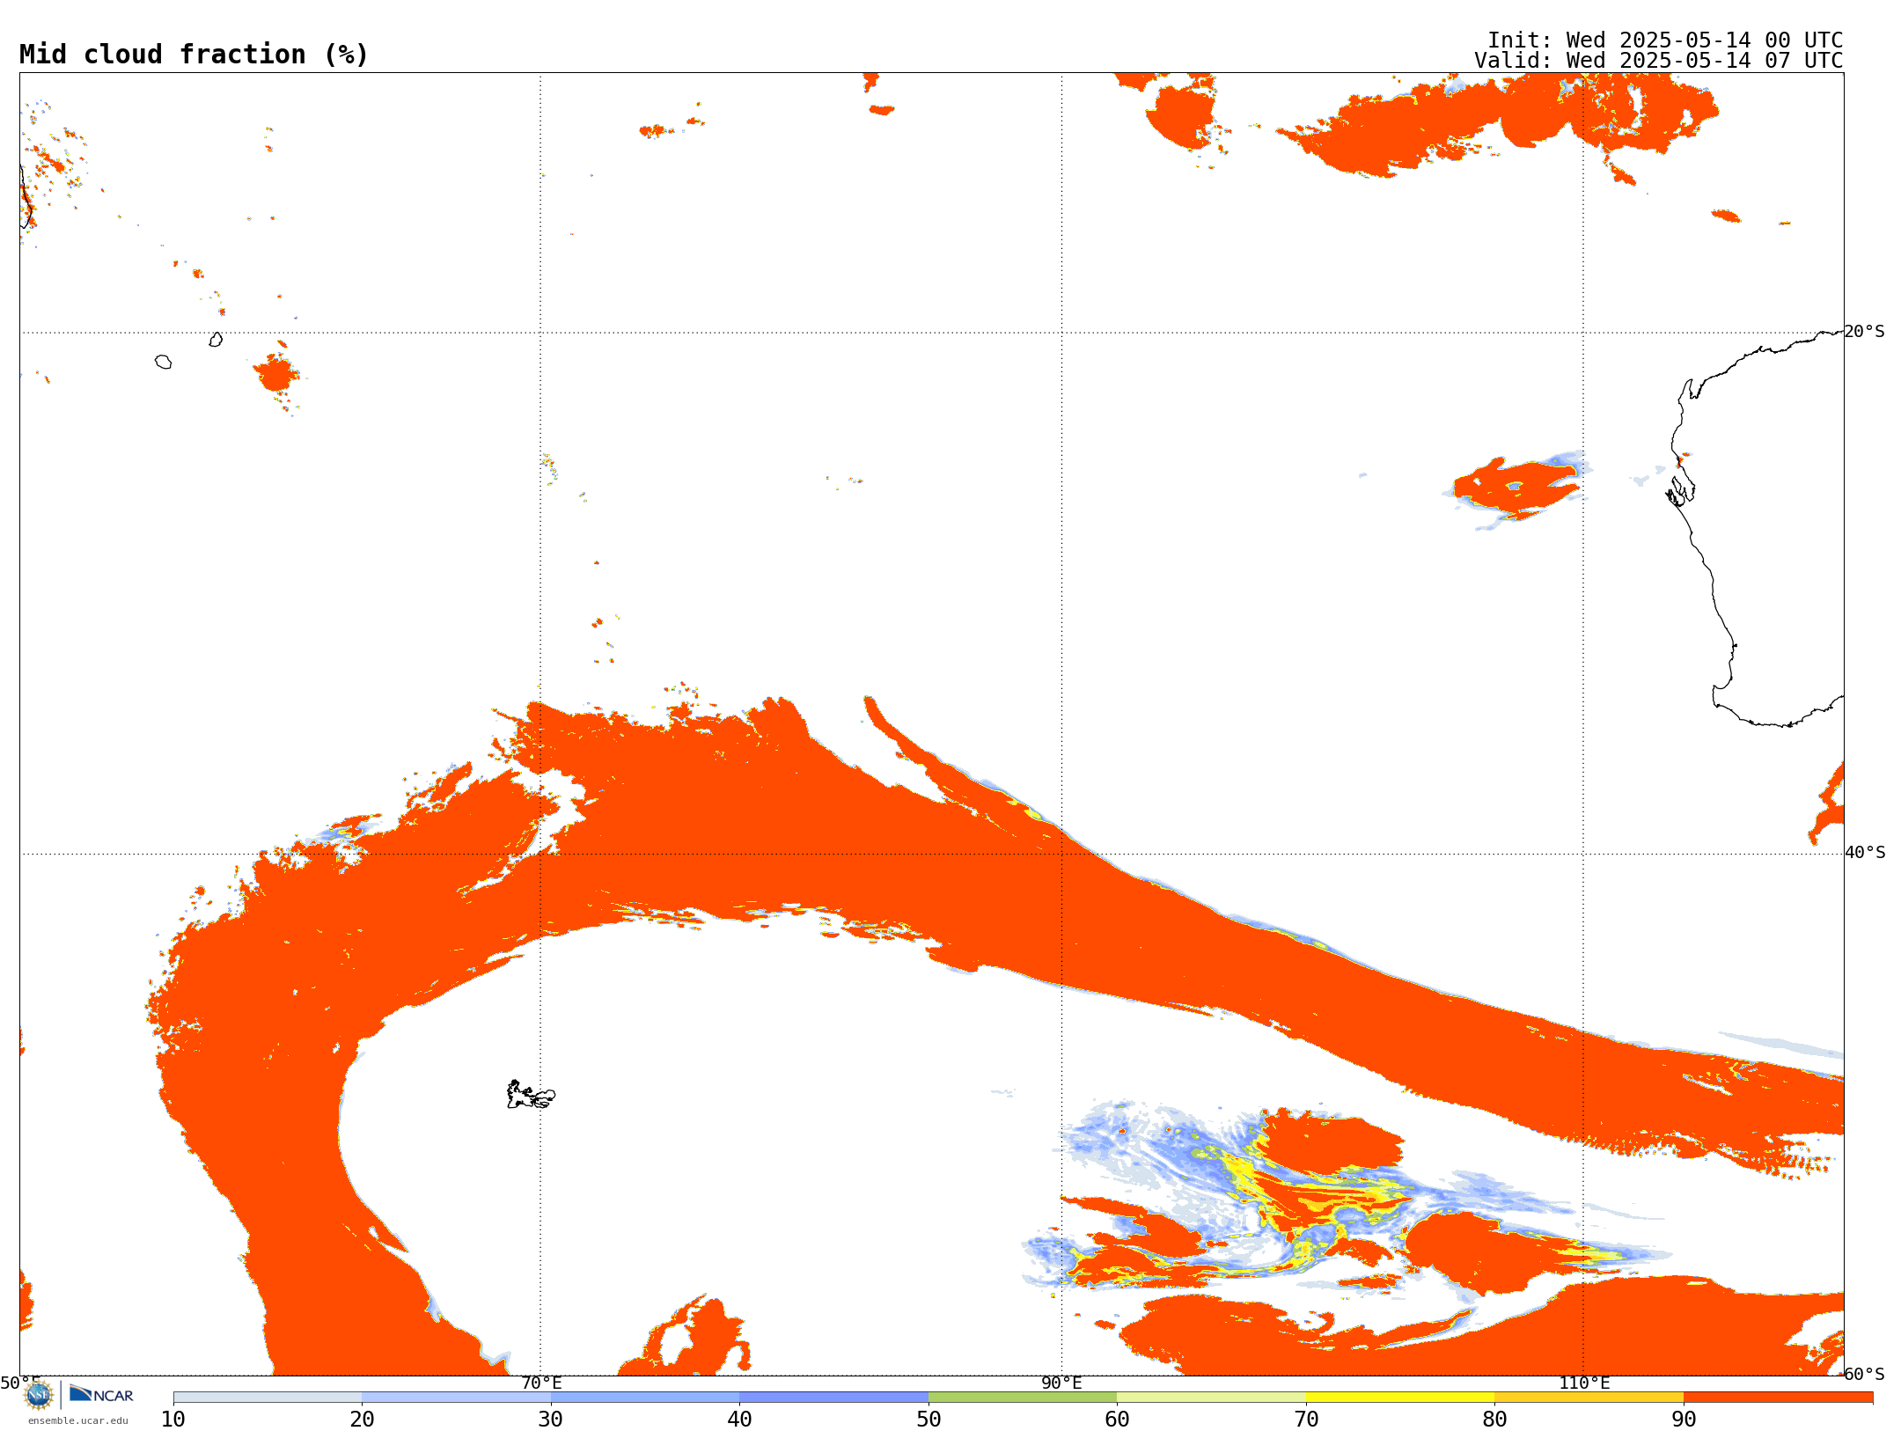This screenshot has height=1431, width=1901.
Task: Select the 'Valid: Wed 2025-05-14 07 UTC' text
Action: pos(1659,61)
